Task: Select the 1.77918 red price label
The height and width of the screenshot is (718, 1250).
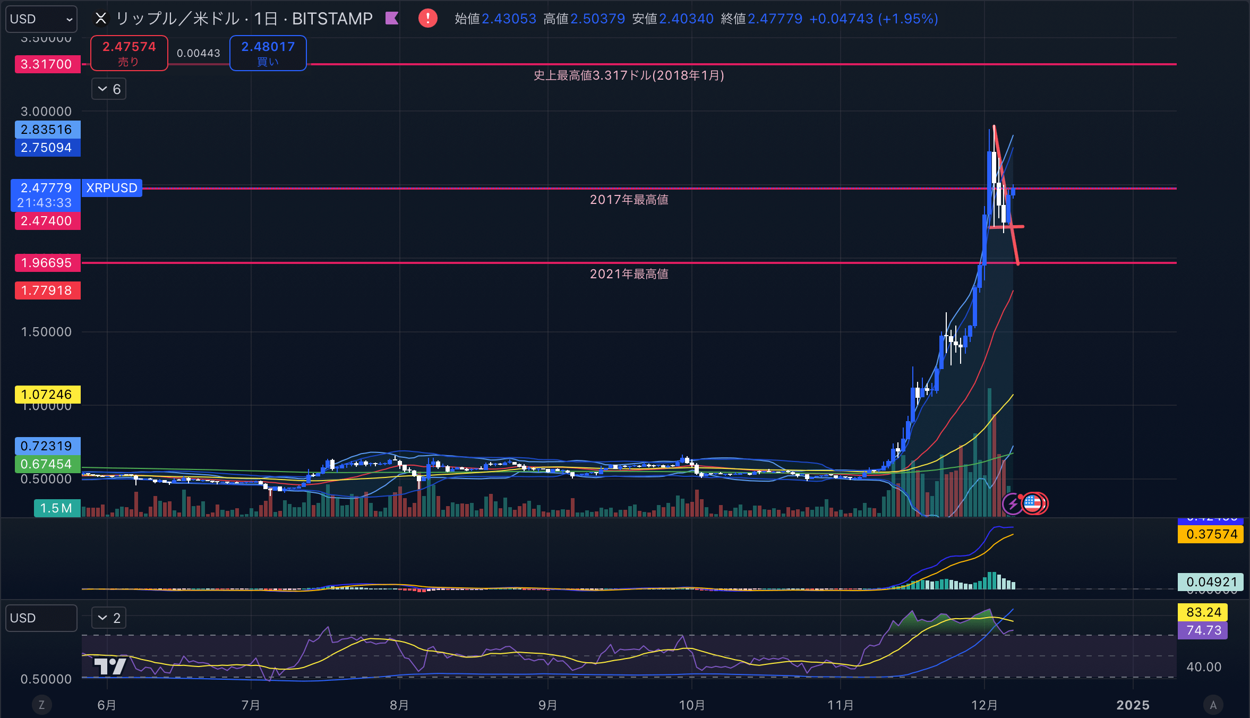Action: (47, 290)
